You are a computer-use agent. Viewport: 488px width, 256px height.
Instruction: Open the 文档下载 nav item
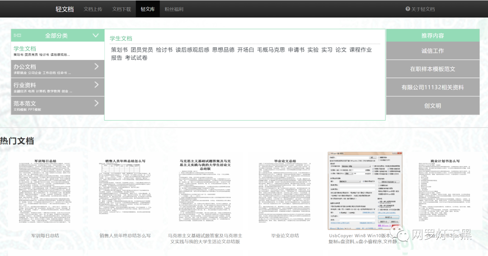pos(122,9)
